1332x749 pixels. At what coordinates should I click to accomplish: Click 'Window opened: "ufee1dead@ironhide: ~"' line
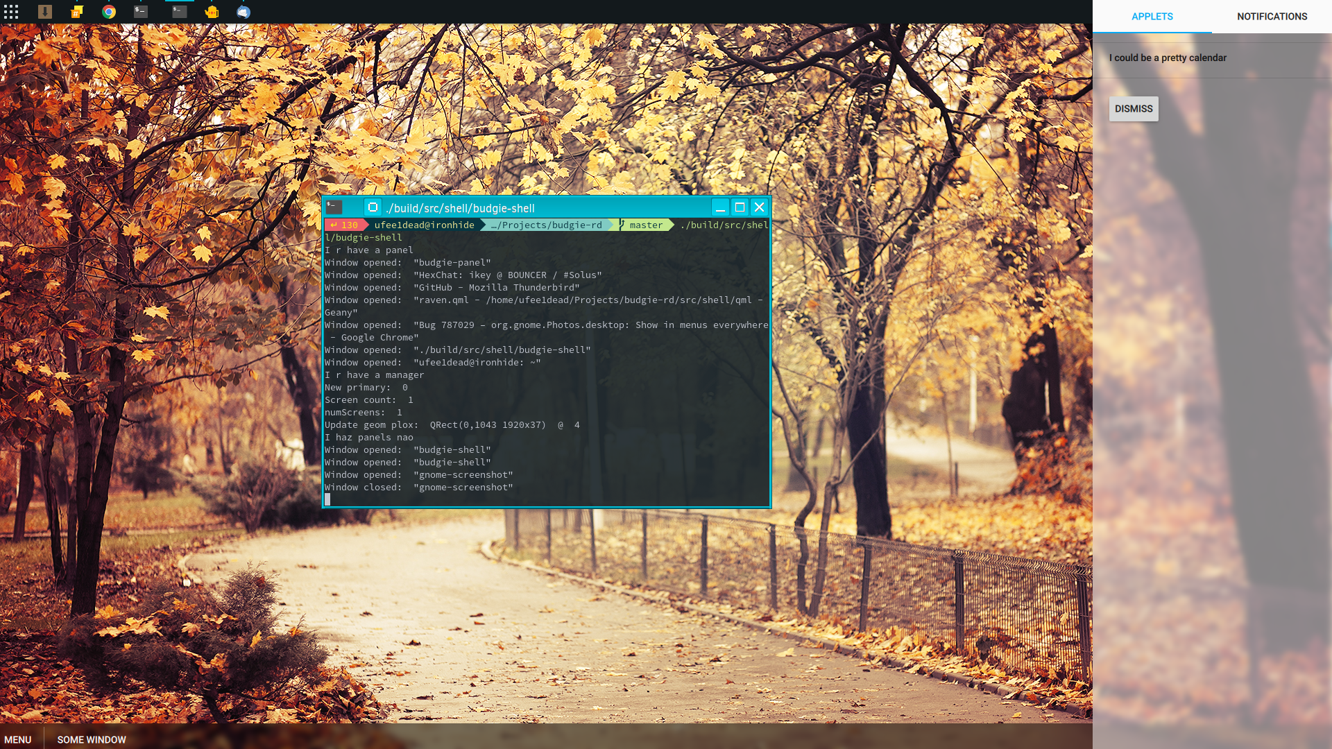[433, 363]
